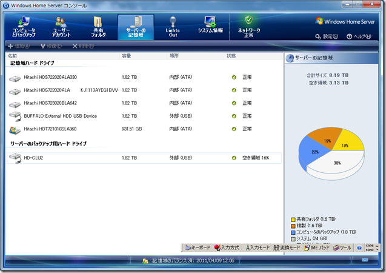Click the IME Keyboard (キーボード) button
Viewport: 386px width, 273px height.
(198, 248)
